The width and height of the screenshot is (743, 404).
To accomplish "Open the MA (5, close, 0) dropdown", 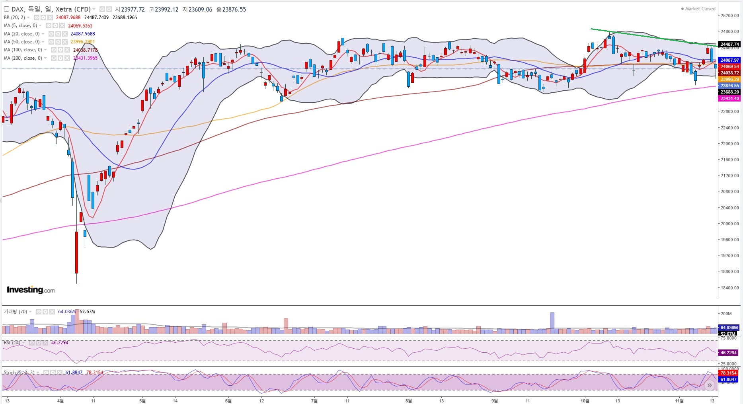I will [40, 25].
